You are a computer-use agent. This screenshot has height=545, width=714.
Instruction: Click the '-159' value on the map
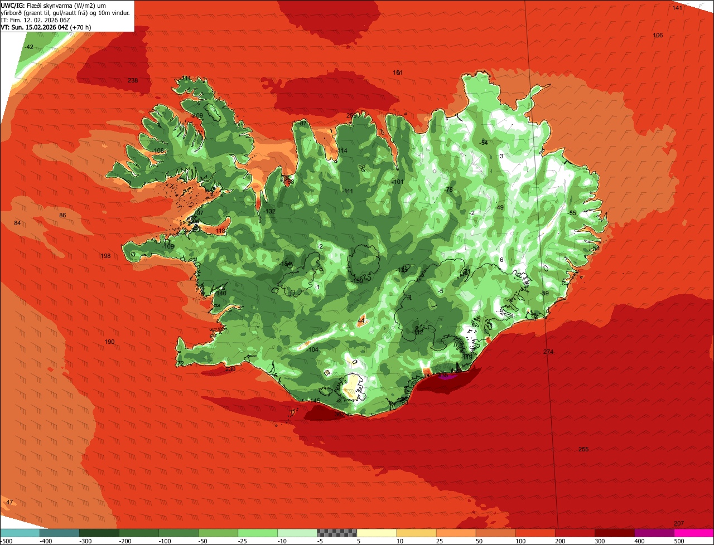(357, 281)
